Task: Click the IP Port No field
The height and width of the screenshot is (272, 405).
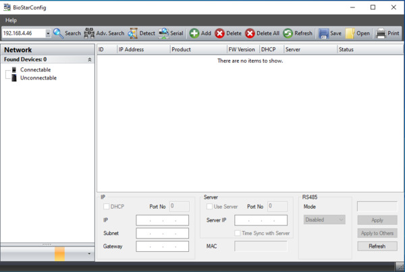Action: [180, 206]
